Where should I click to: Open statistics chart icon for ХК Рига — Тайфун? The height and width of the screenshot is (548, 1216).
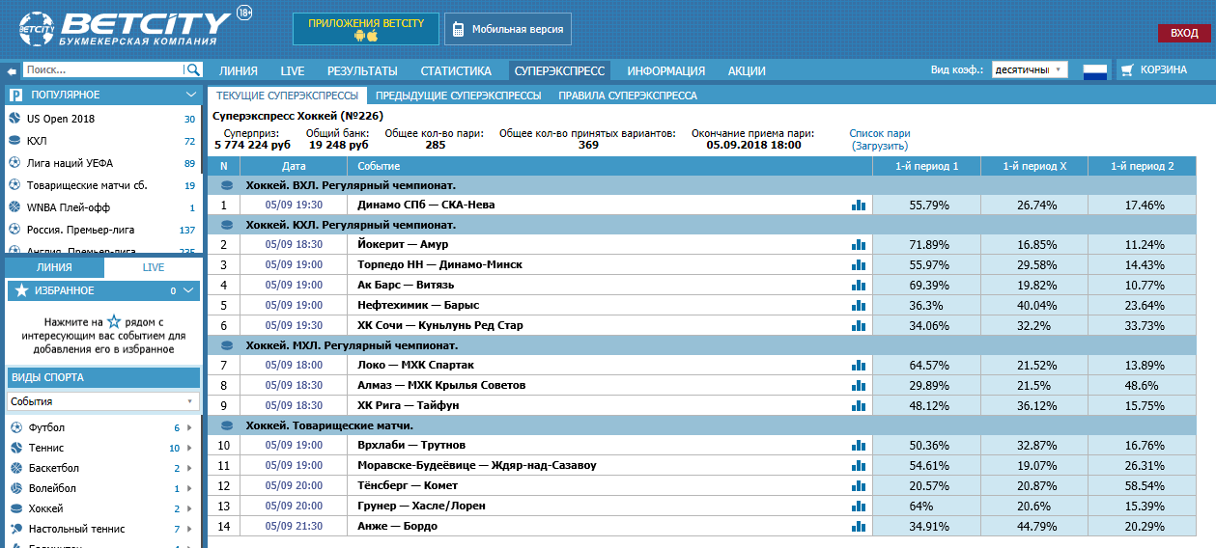858,405
